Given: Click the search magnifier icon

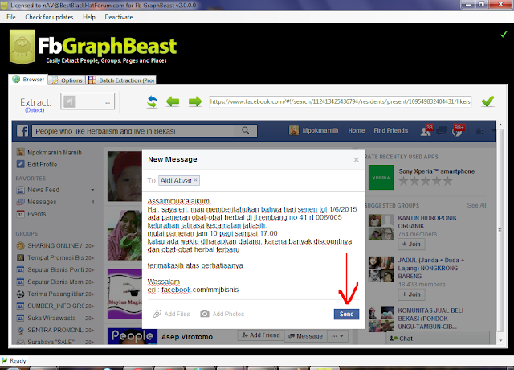Looking at the screenshot, I should click(x=245, y=130).
